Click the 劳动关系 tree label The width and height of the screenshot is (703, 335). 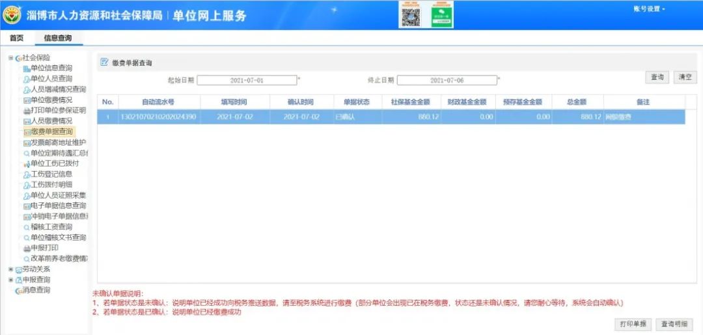click(x=36, y=269)
